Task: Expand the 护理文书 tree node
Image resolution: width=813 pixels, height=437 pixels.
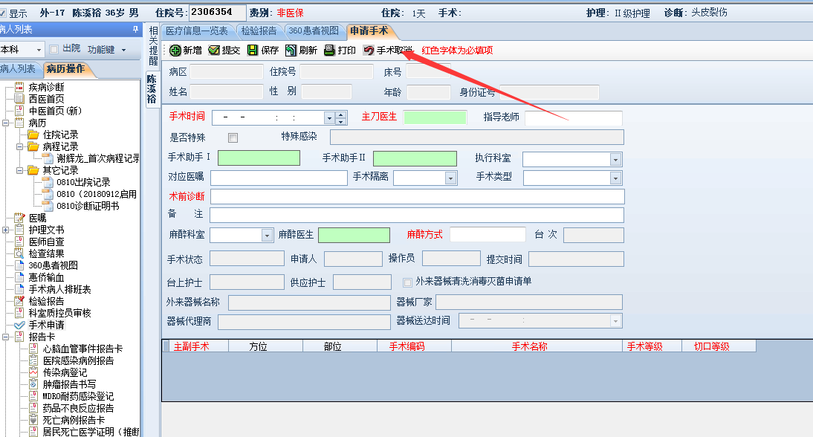Action: (5, 230)
